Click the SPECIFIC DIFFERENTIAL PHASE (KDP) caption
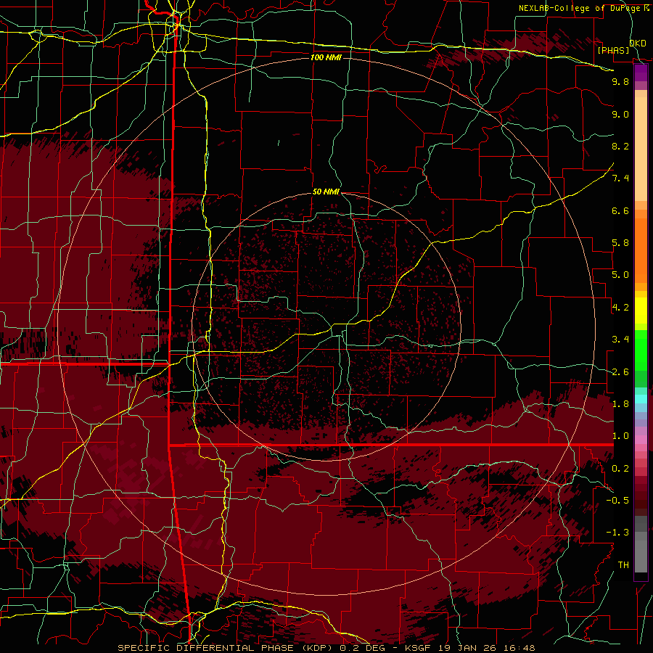Screen dimensions: 653x653 tap(226, 648)
